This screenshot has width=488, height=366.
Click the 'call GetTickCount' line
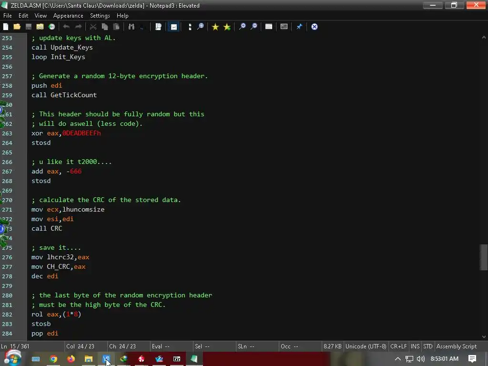(x=64, y=95)
